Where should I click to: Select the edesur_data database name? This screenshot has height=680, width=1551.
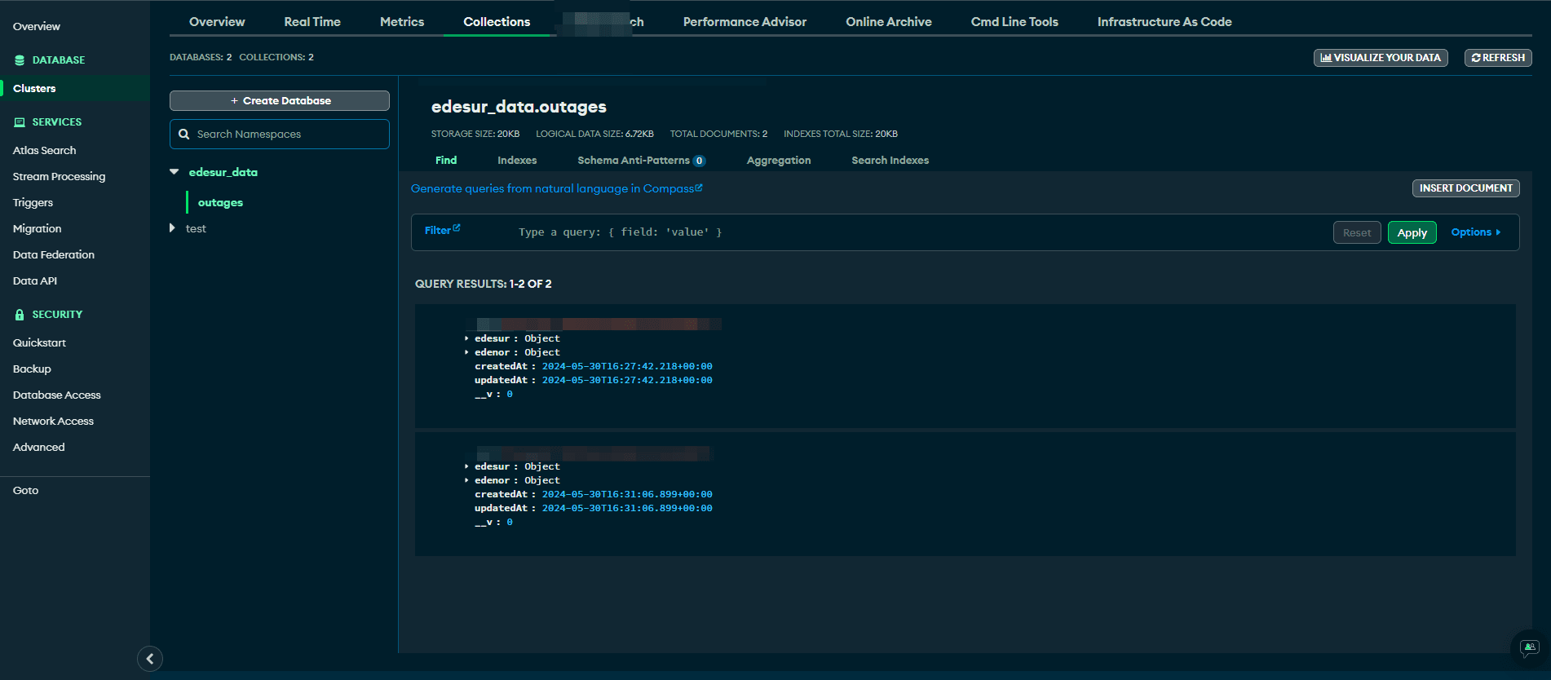pos(223,172)
